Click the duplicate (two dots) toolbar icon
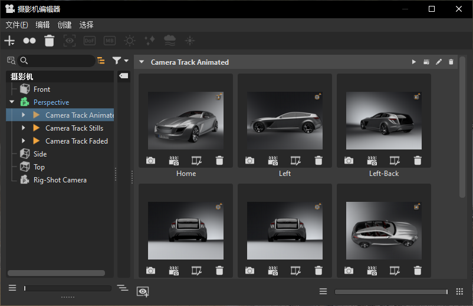 (x=29, y=41)
